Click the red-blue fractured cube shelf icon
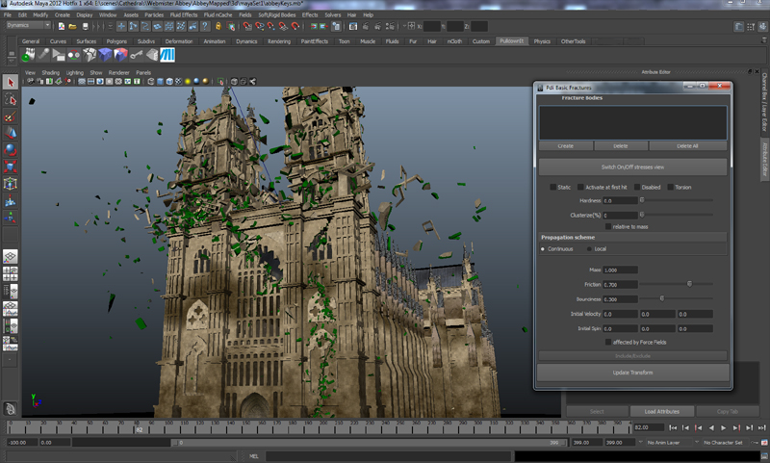770x463 pixels. pyautogui.click(x=121, y=55)
